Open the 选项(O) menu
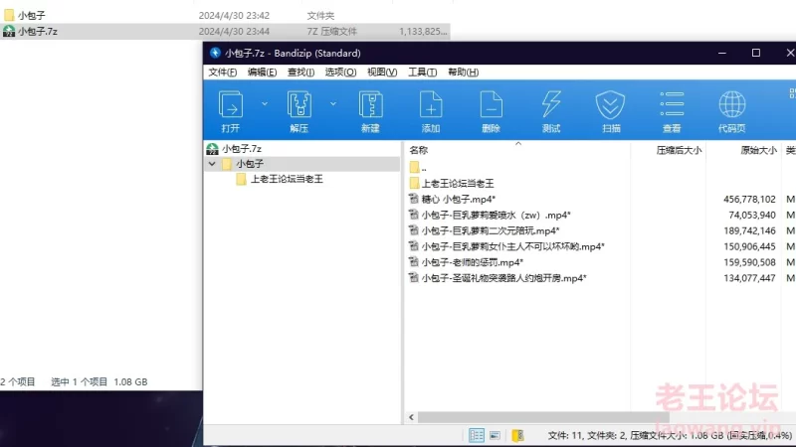796x447 pixels. (x=340, y=72)
